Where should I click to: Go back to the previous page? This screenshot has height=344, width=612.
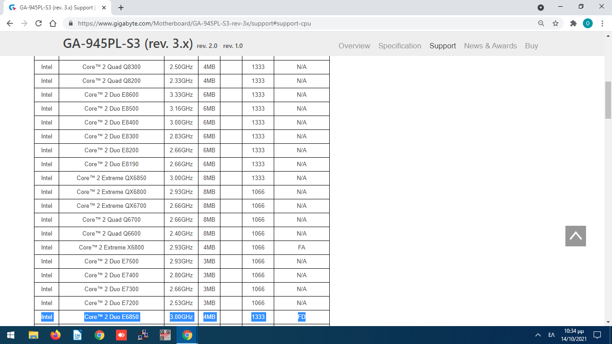pos(10,23)
